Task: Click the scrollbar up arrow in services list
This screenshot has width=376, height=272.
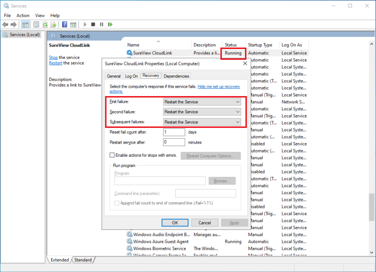Action: pyautogui.click(x=372, y=44)
